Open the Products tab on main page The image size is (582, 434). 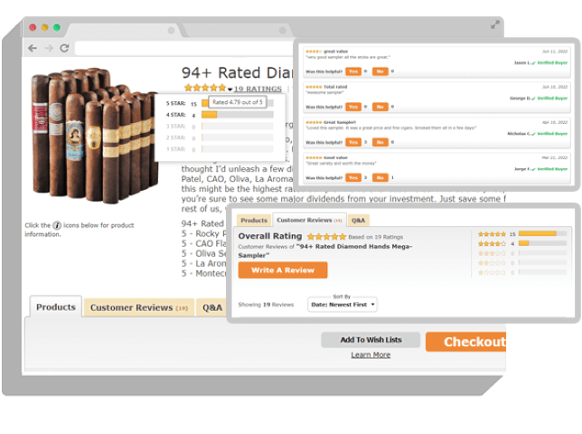tap(56, 307)
